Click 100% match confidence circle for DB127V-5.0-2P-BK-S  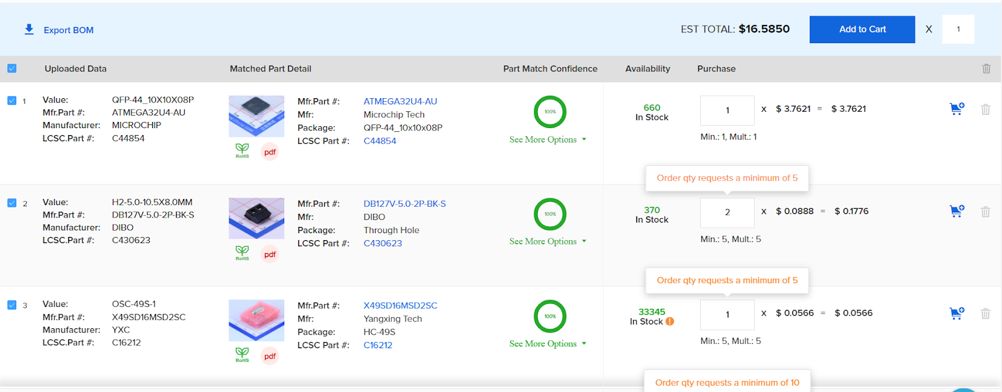coord(550,214)
